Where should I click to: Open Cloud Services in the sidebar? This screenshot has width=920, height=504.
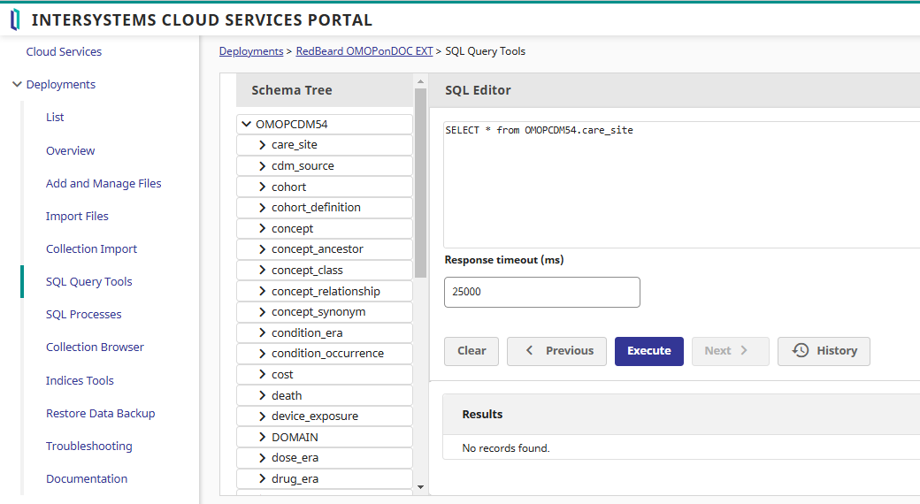(x=64, y=52)
